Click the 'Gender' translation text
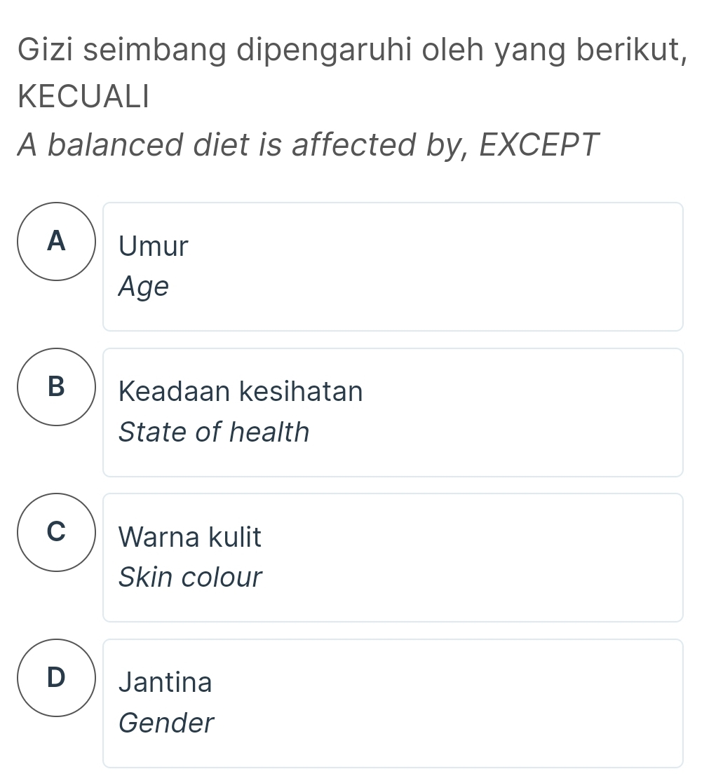Screen dimensions: 723x776 click(x=166, y=723)
